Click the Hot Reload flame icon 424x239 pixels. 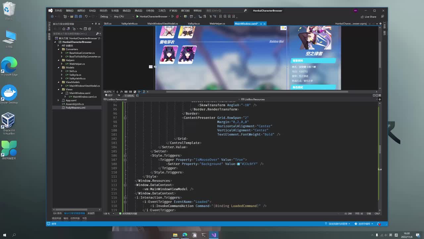(x=178, y=17)
